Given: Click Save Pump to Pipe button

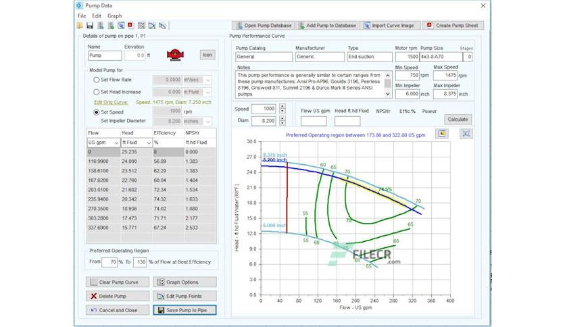Looking at the screenshot, I should [185, 310].
